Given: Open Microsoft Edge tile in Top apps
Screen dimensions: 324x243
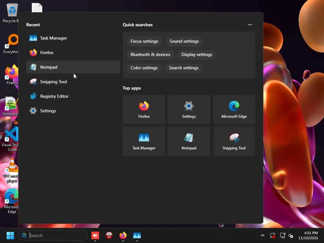Looking at the screenshot, I should coord(234,109).
